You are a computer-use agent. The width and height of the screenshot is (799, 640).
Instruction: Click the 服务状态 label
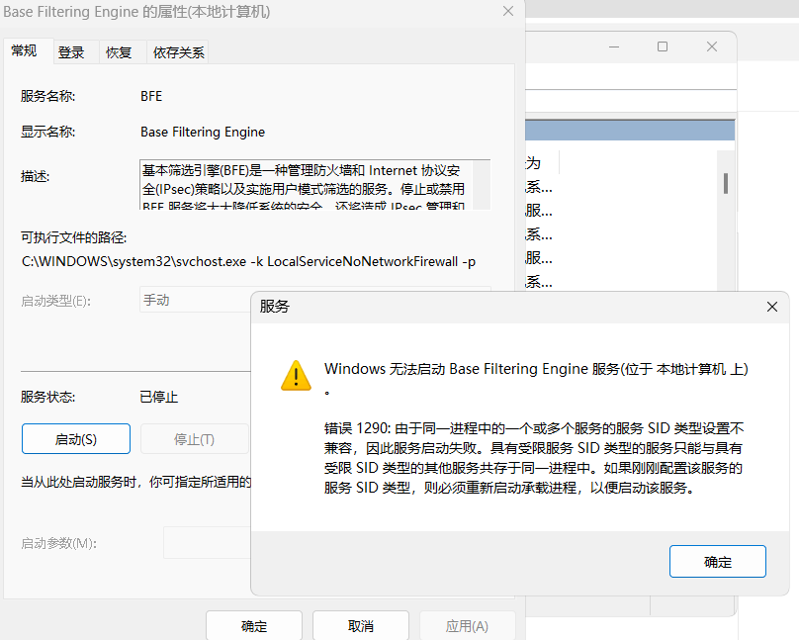(47, 397)
